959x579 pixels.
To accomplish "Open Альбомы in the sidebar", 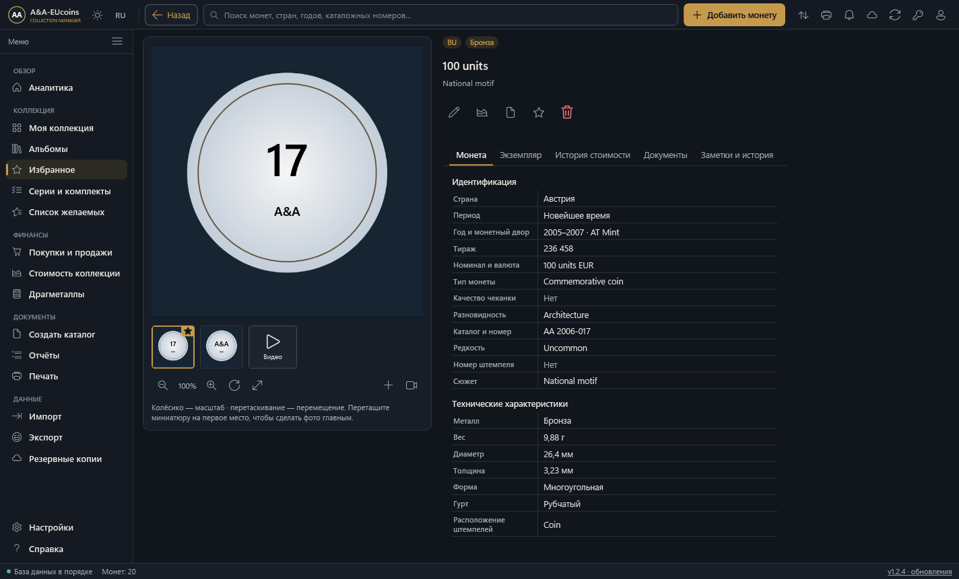I will [66, 149].
